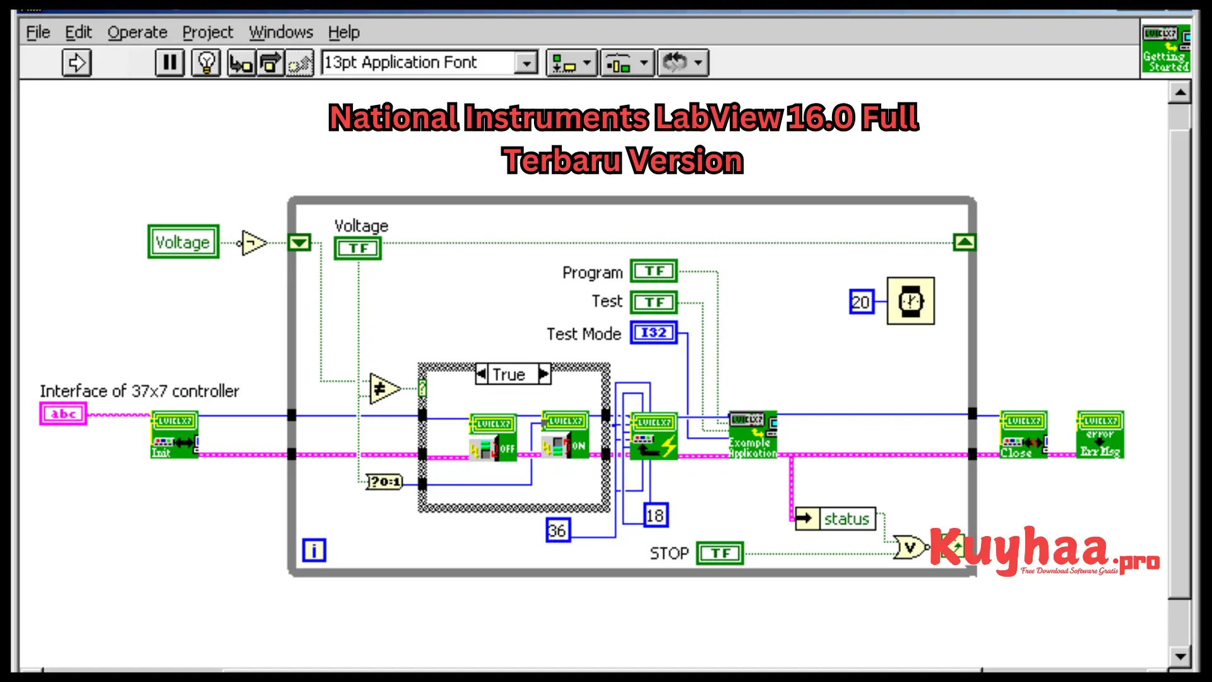Click the case selector terminal question mark
The image size is (1212, 682).
pyautogui.click(x=422, y=388)
